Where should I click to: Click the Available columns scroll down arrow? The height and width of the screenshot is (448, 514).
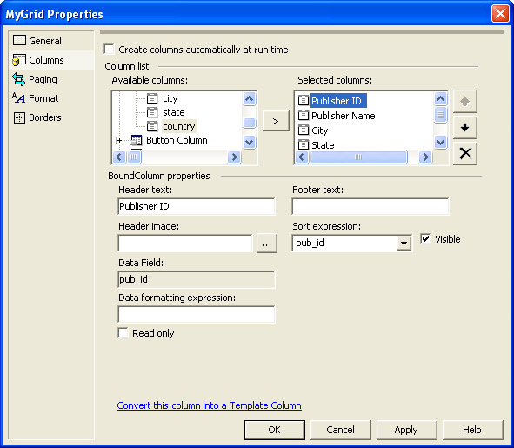coord(249,143)
